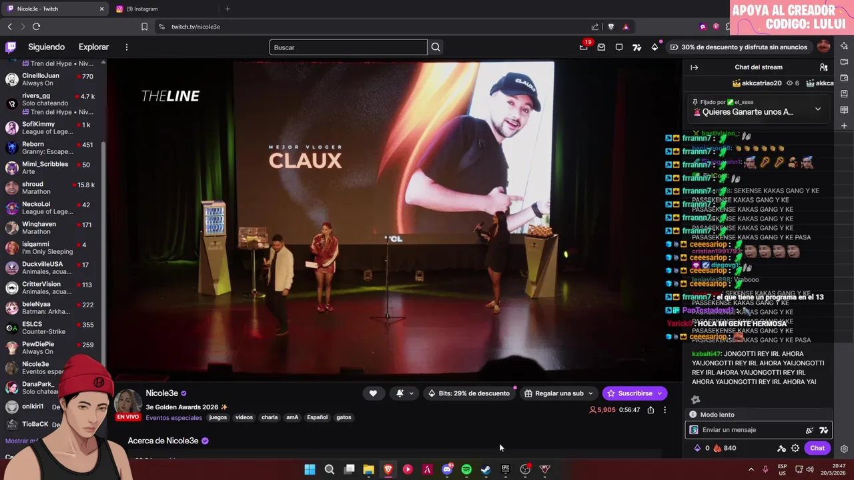This screenshot has width=854, height=480.
Task: Reload the current page
Action: pyautogui.click(x=36, y=27)
